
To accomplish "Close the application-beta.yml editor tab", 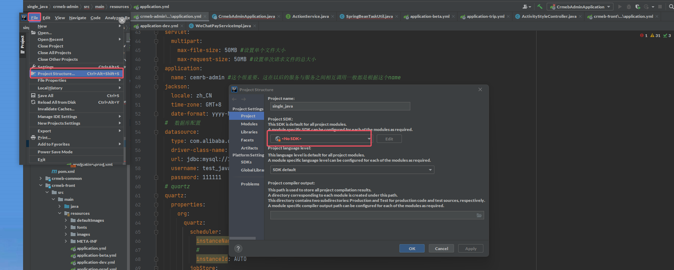I will (453, 16).
